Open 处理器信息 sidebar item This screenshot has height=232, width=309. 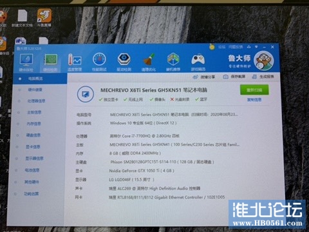pos(36,101)
